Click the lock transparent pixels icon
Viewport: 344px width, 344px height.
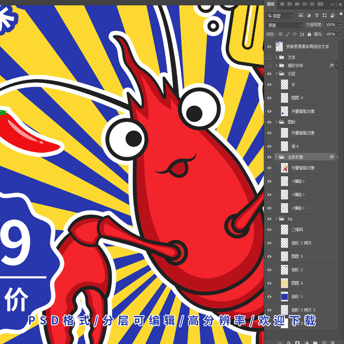pyautogui.click(x=281, y=34)
